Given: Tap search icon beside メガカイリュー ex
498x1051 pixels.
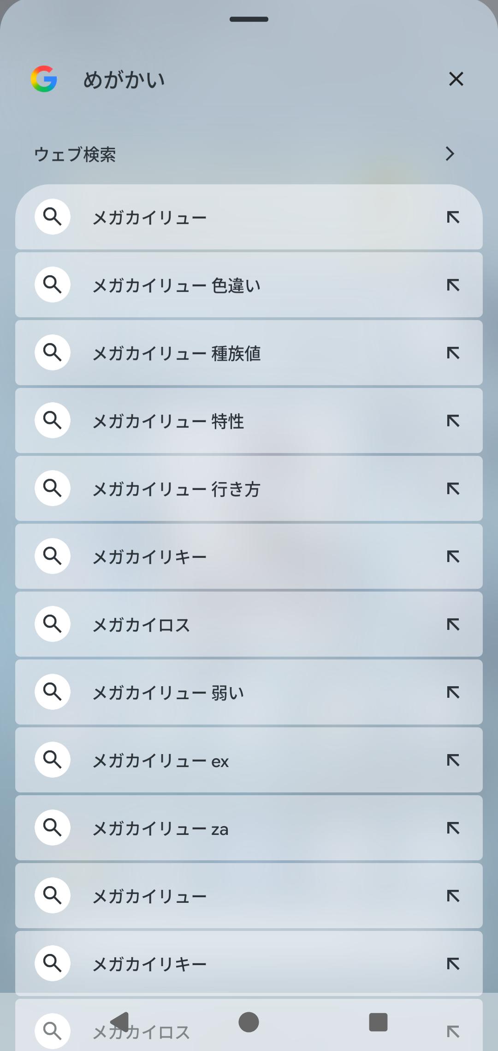Looking at the screenshot, I should (x=53, y=760).
